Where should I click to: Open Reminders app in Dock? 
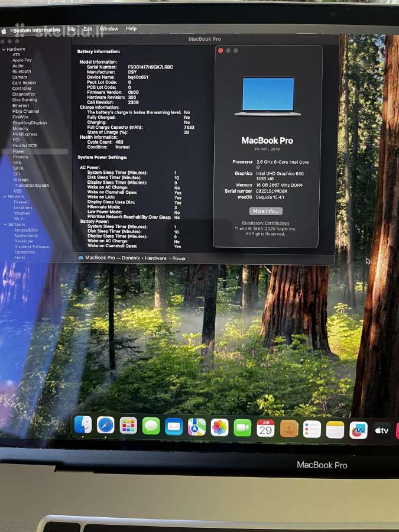[x=312, y=429]
